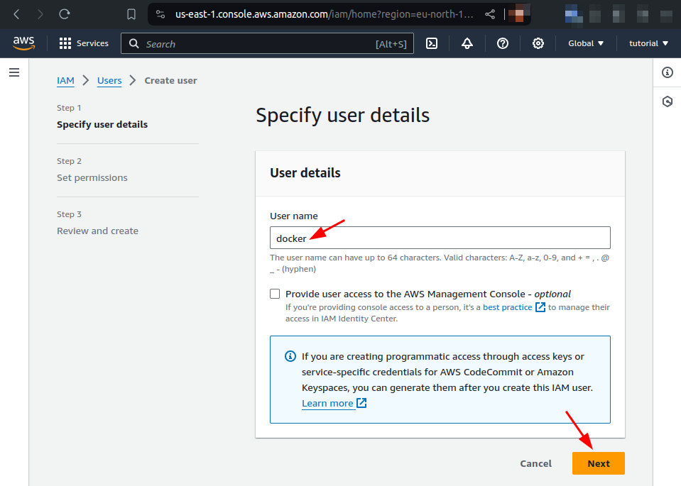Reload the page with refresh control
This screenshot has width=681, height=486.
[x=64, y=13]
